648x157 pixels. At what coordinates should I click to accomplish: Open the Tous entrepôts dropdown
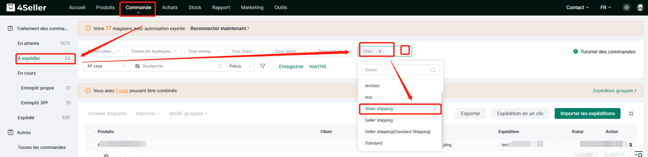[x=204, y=51]
